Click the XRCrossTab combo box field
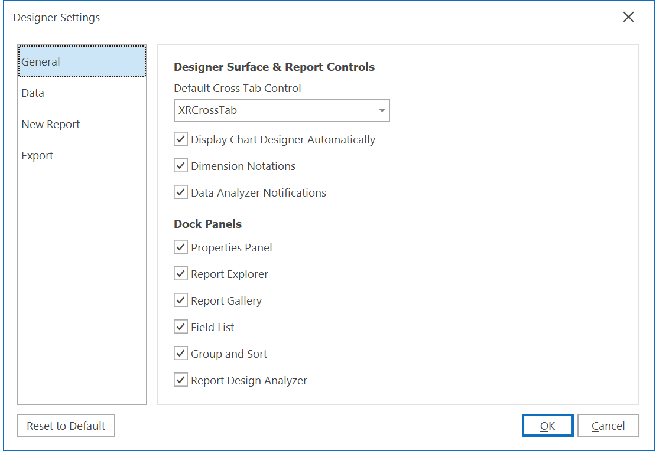The height and width of the screenshot is (451, 656). tap(274, 110)
